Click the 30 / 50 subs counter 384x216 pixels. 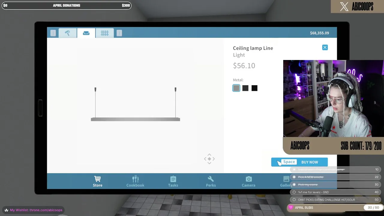point(373,208)
